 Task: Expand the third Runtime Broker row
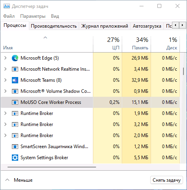coord(6,135)
